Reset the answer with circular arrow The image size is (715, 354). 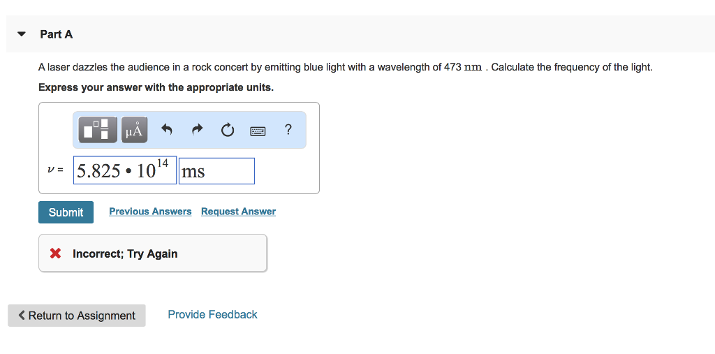tap(228, 130)
